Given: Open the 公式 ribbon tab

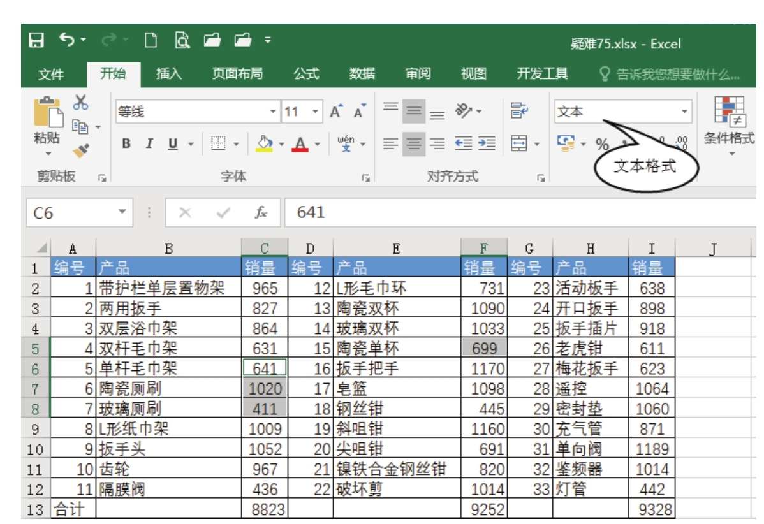Looking at the screenshot, I should click(x=306, y=74).
